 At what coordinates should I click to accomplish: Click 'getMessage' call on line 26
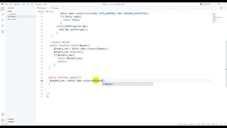(x=77, y=30)
